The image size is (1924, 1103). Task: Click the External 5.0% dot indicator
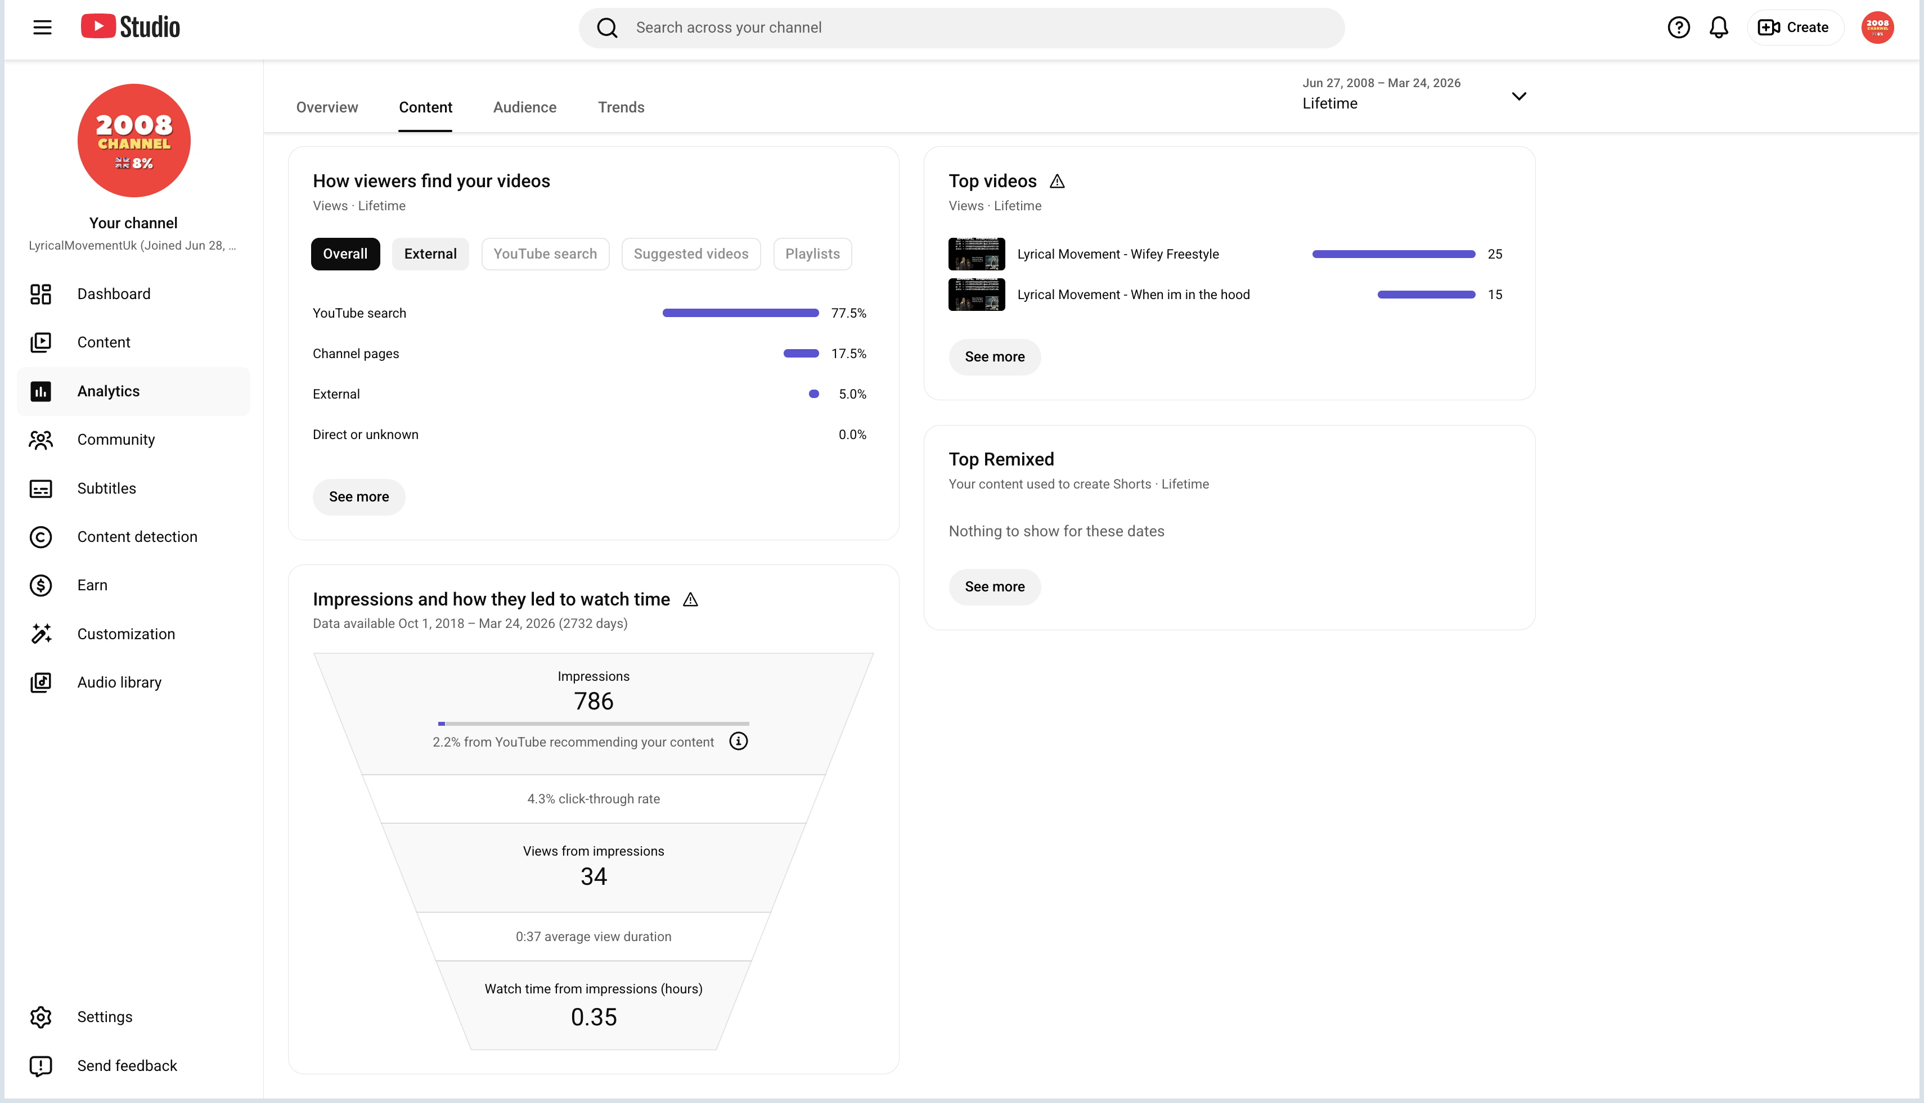(x=813, y=394)
